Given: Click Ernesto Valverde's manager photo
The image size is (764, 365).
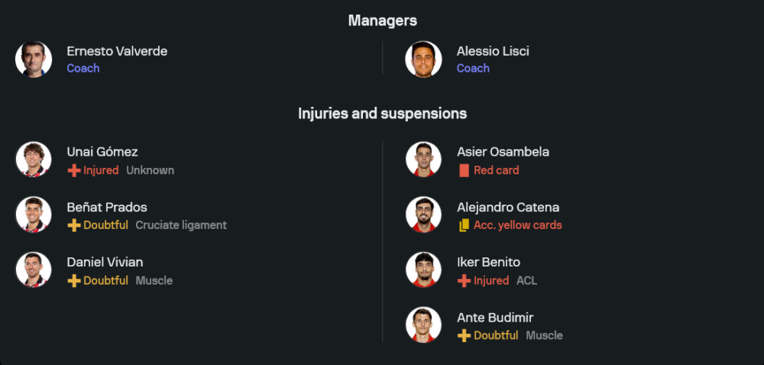Looking at the screenshot, I should (x=34, y=60).
